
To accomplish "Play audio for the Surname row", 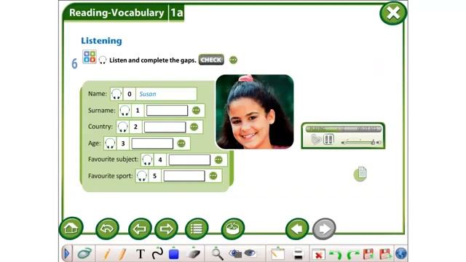I will tap(125, 111).
